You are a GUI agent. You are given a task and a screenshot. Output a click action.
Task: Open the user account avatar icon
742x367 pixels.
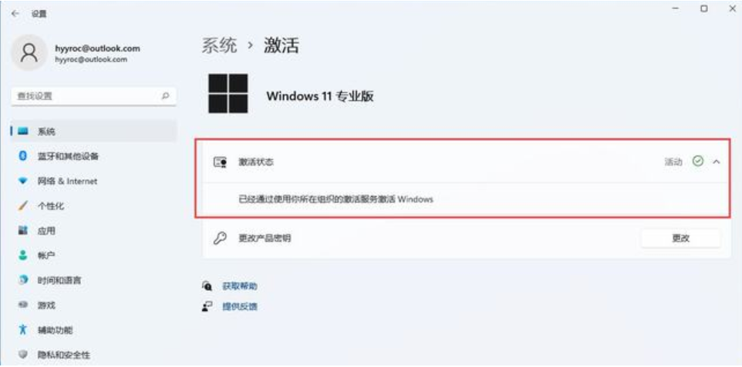(x=29, y=52)
